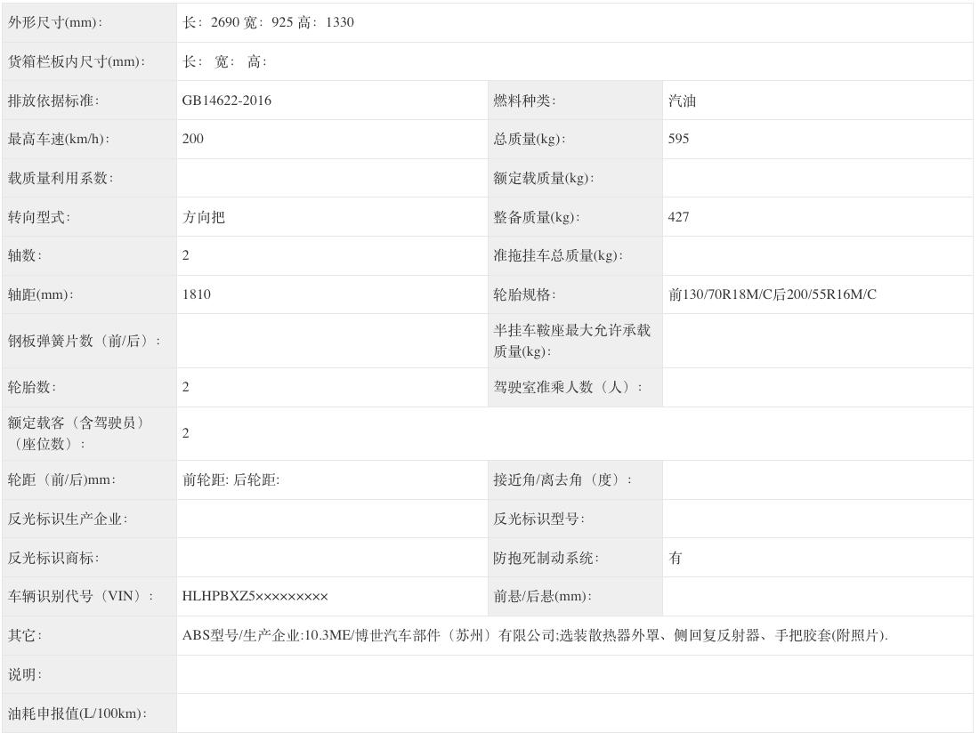Click the 反光标识生产企业 label
This screenshot has width=979, height=741.
68,520
